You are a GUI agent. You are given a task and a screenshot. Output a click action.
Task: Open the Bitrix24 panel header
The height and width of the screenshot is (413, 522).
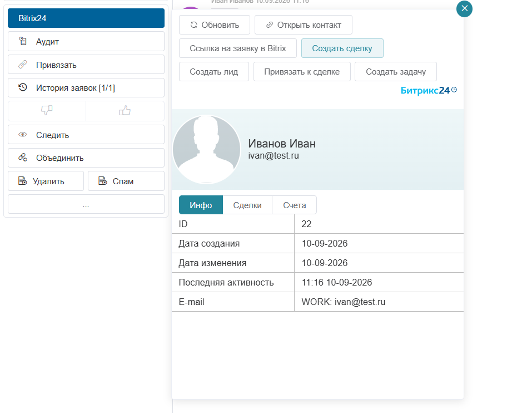(x=86, y=18)
